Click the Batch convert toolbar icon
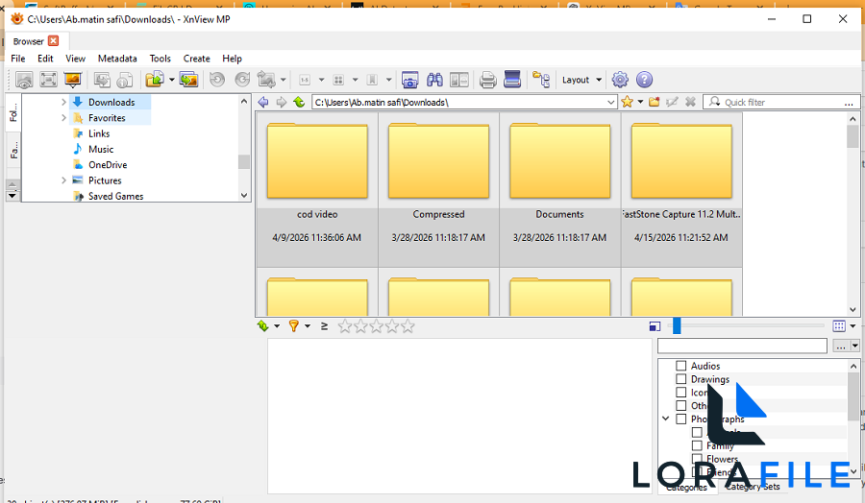The image size is (865, 503). point(102,80)
